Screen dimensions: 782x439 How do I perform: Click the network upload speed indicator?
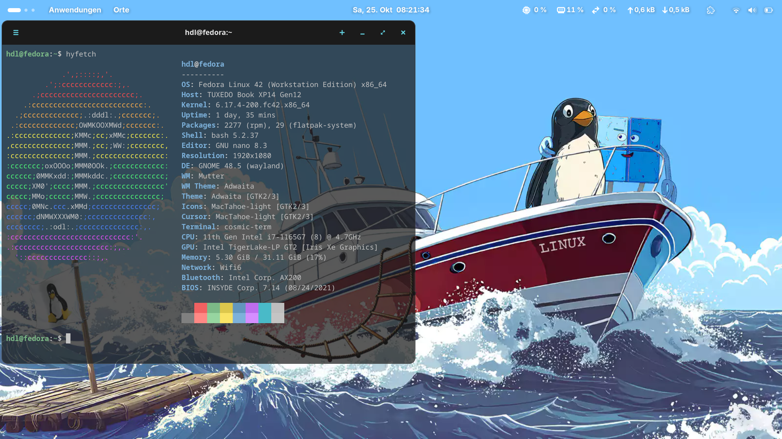click(x=641, y=10)
